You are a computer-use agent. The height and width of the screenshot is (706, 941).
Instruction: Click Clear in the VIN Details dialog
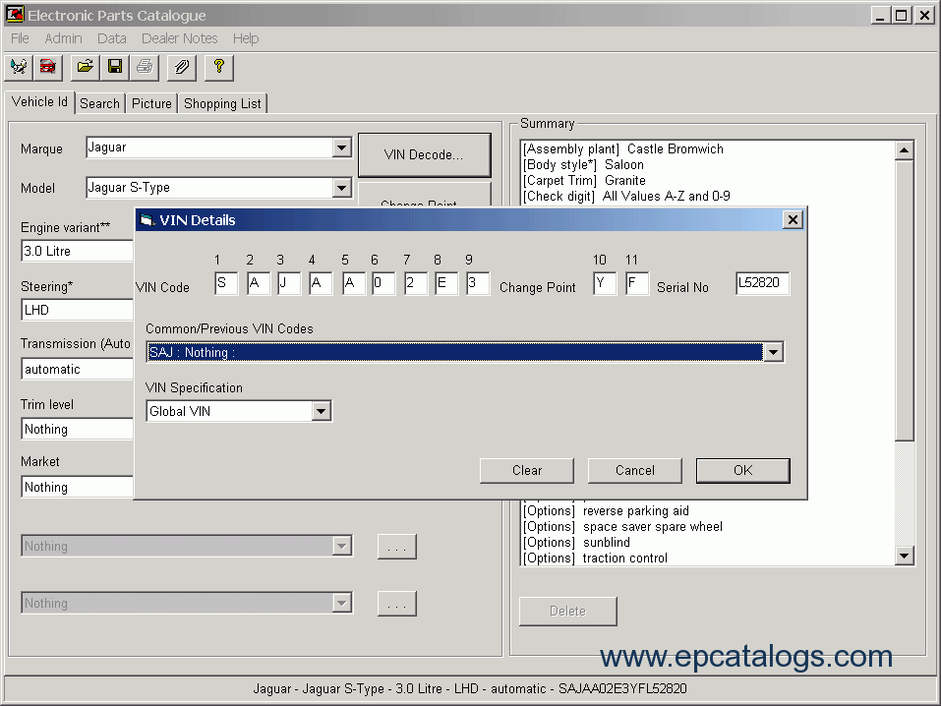[527, 471]
